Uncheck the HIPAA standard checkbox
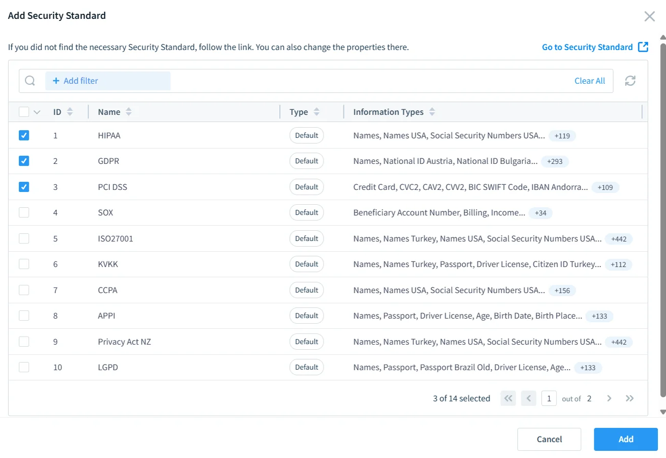The height and width of the screenshot is (458, 666). [24, 135]
